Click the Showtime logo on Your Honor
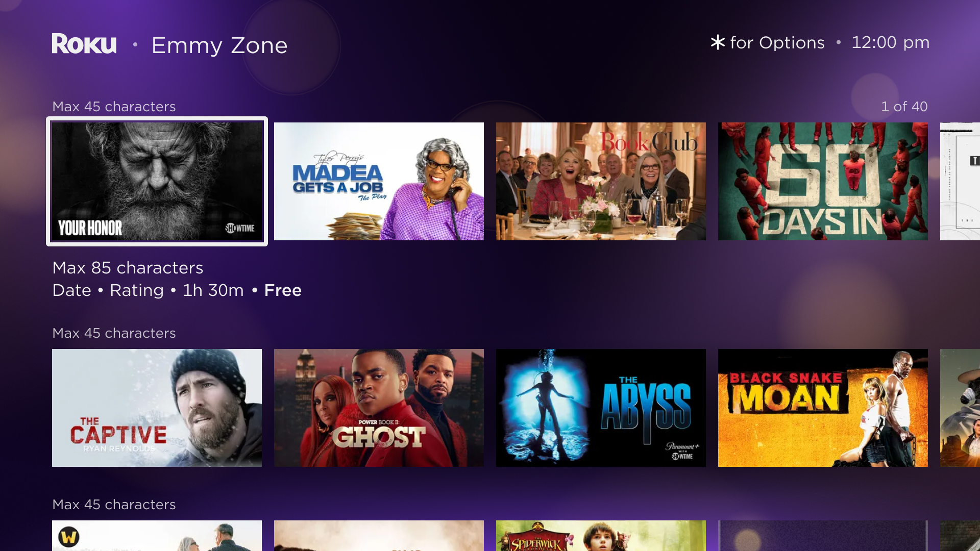Image resolution: width=980 pixels, height=551 pixels. click(x=240, y=228)
